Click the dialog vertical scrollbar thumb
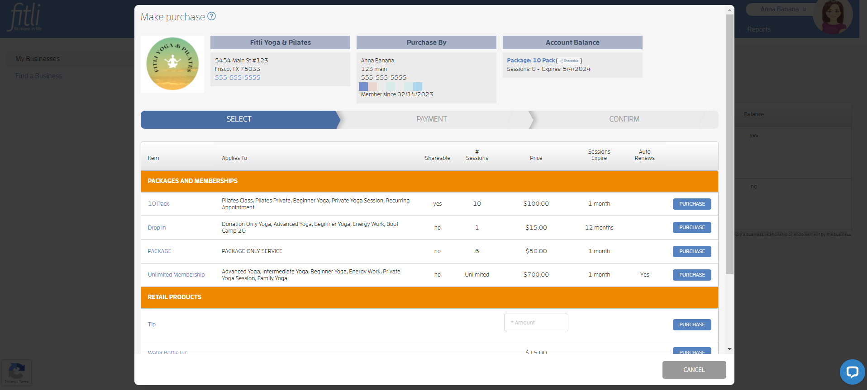 729,144
